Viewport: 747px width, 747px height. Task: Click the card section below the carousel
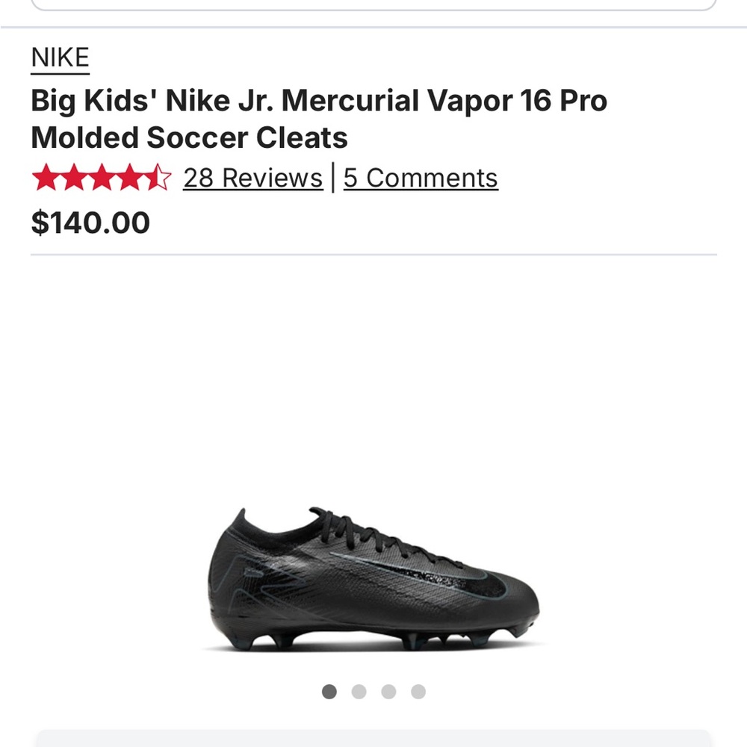coord(373,740)
